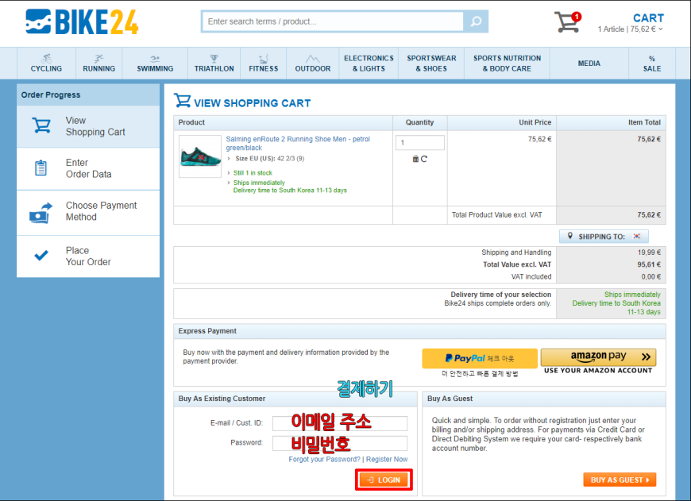The image size is (691, 501).
Task: Click the 'USE YOUR AMAZON ACCOUNT' caption
Action: (598, 371)
